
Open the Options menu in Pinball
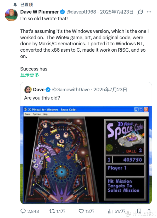coord(37,114)
